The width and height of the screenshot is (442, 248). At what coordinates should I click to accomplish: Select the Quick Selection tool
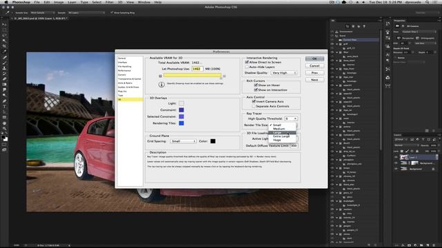(x=4, y=41)
